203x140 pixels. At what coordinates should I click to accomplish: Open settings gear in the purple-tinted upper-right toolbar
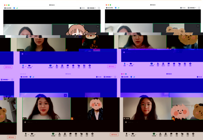[190, 64]
